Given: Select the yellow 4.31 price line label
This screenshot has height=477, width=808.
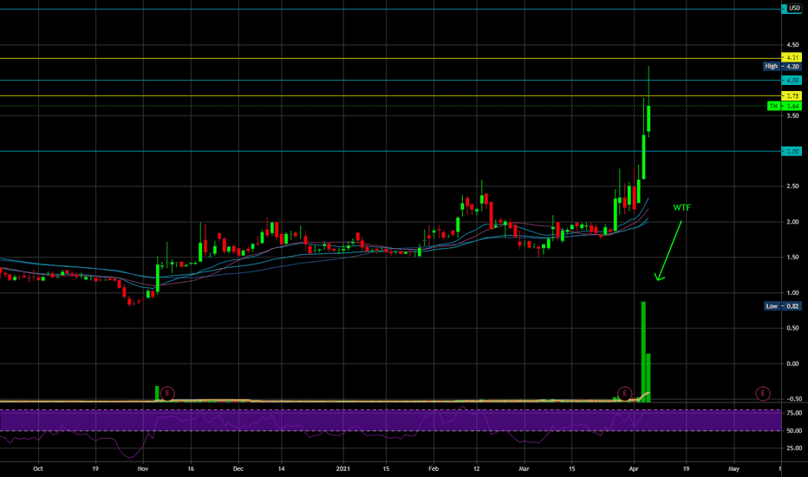Looking at the screenshot, I should (x=792, y=57).
